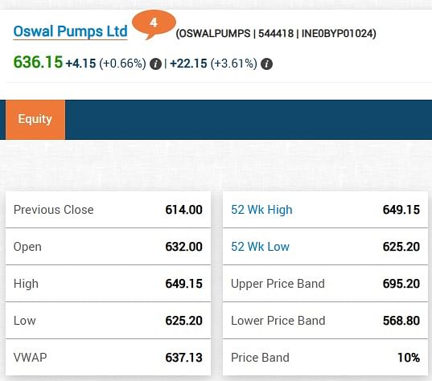Click the +4.15 price change figure
This screenshot has width=432, height=381.
[x=80, y=63]
